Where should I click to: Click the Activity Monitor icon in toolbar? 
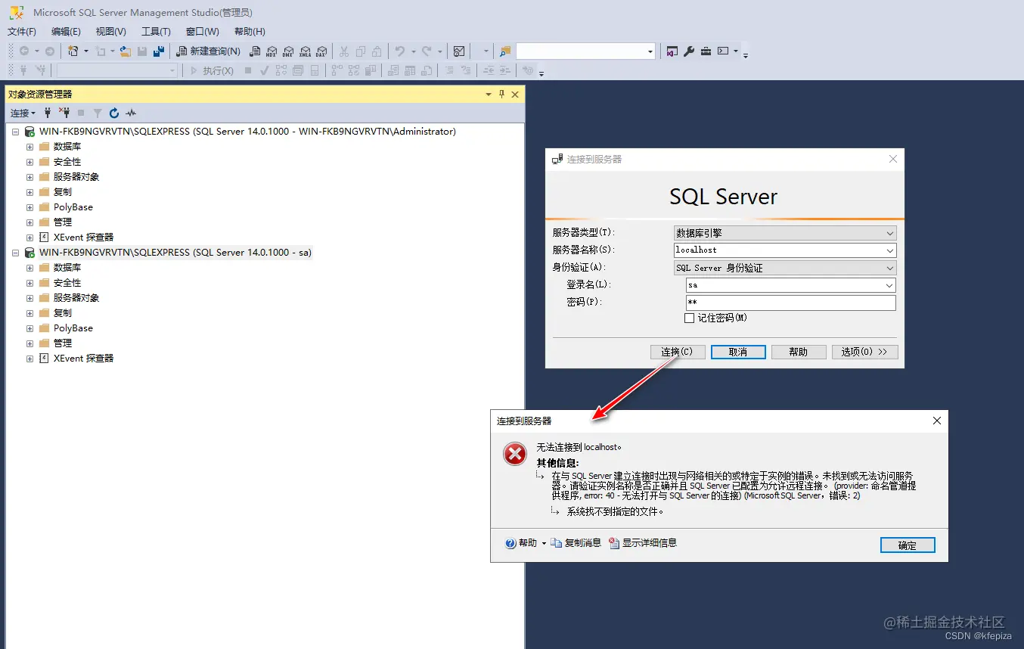(459, 51)
